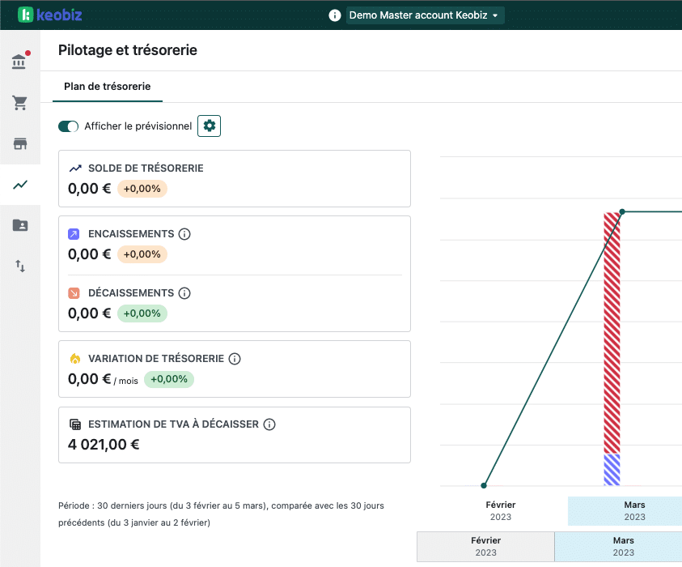The image size is (682, 567).
Task: Click the Keobiz logo
Action: point(49,15)
